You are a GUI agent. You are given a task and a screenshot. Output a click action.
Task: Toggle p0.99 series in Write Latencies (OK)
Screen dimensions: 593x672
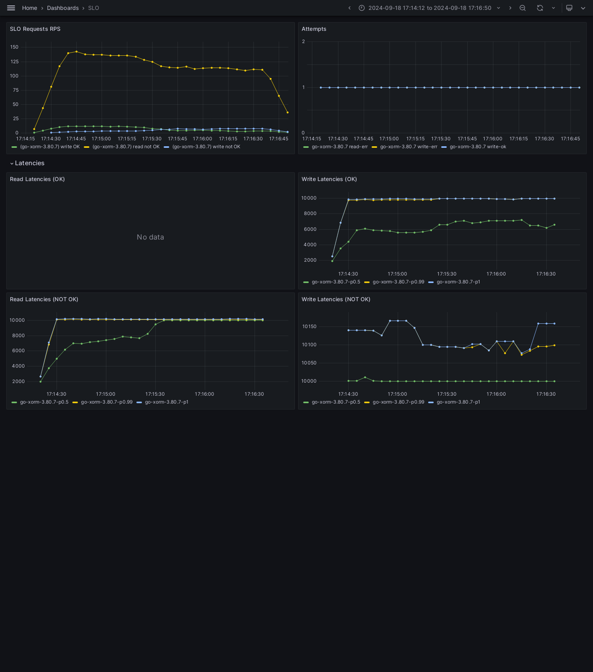(x=398, y=282)
